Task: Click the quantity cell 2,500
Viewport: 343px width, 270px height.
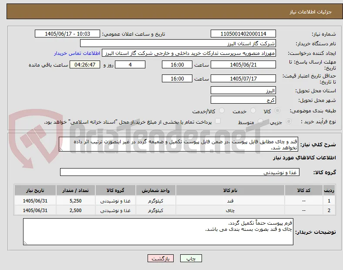Action: pos(76,210)
